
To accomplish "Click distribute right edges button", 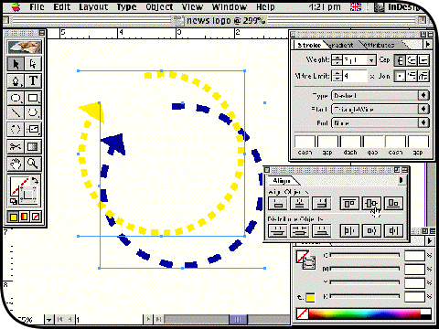I will (x=393, y=230).
